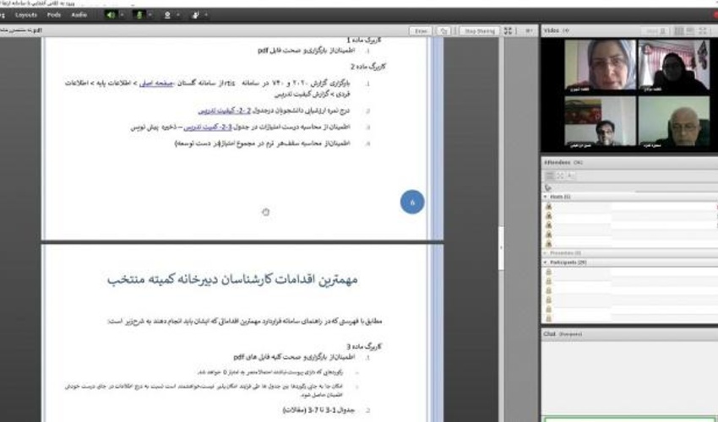This screenshot has width=718, height=422.
Task: Select the pointer tool in Share pod
Action: coord(443,31)
